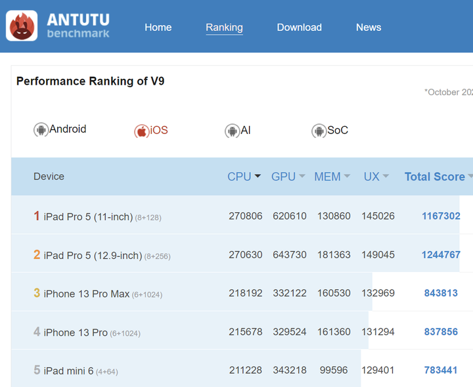Select the Android robot icon

click(x=41, y=129)
